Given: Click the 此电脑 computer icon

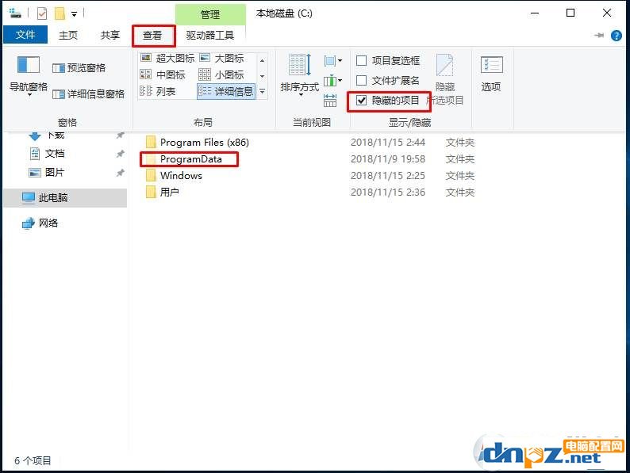Looking at the screenshot, I should [28, 198].
